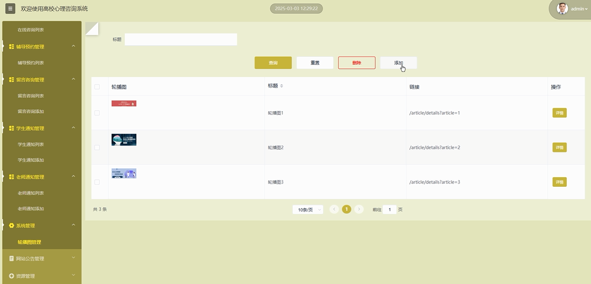Image resolution: width=591 pixels, height=284 pixels.
Task: Click the hamburger menu icon
Action: coord(10,9)
